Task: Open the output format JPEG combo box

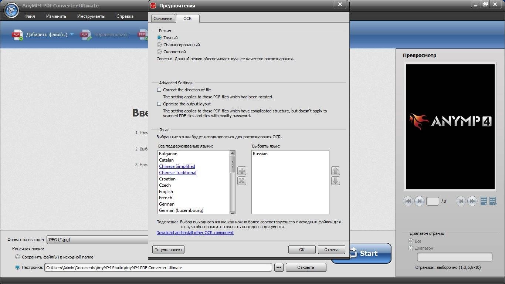Action: [97, 240]
